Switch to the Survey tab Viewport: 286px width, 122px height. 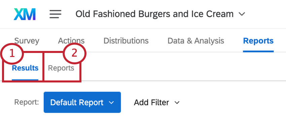click(27, 41)
